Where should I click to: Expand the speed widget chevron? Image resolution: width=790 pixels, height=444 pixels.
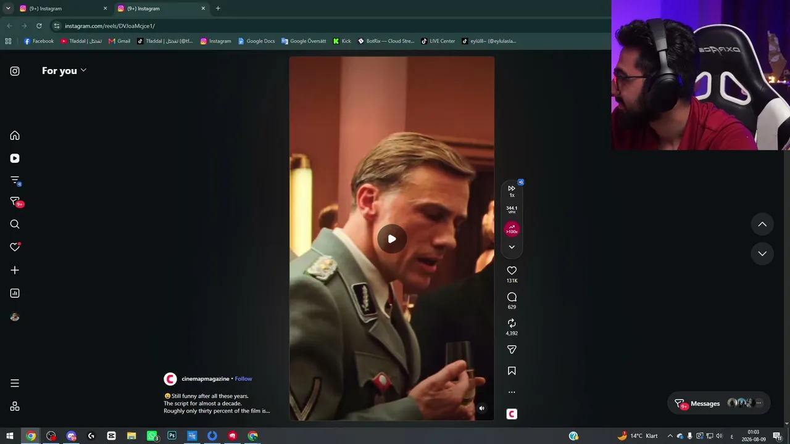point(512,247)
